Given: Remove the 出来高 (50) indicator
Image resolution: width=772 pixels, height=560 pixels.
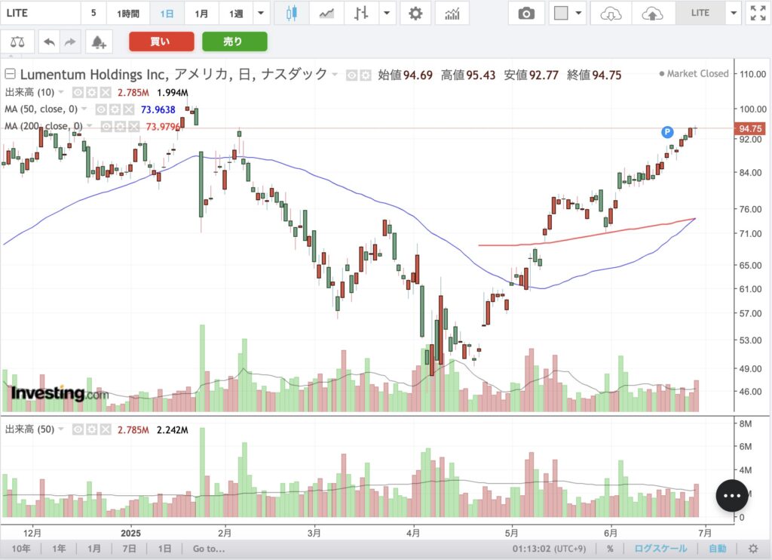Looking at the screenshot, I should [106, 429].
